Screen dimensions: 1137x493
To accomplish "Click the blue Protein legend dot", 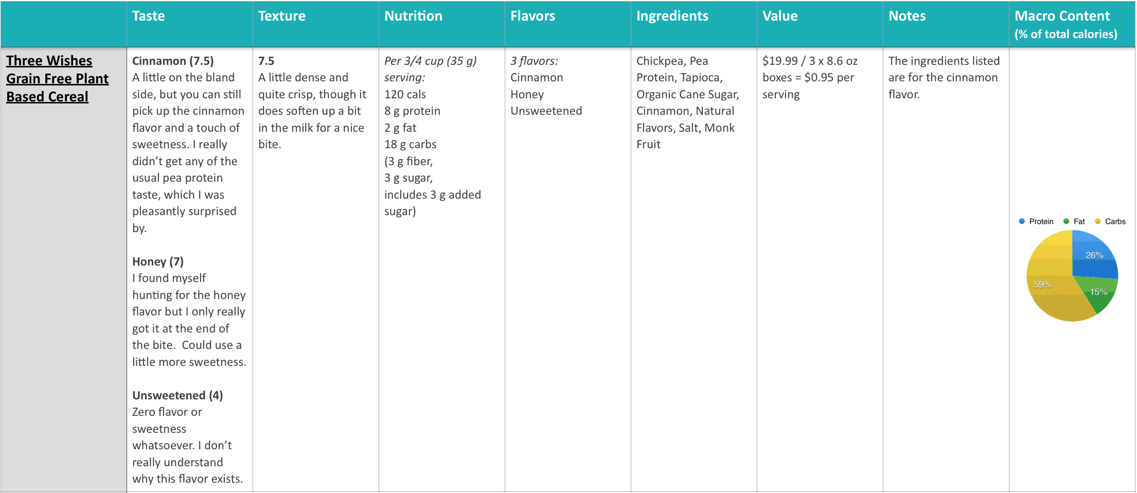I will 1022,221.
